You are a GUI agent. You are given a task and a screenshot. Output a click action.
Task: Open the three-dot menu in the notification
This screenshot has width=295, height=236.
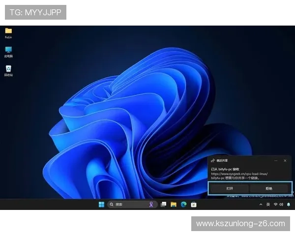pos(277,160)
